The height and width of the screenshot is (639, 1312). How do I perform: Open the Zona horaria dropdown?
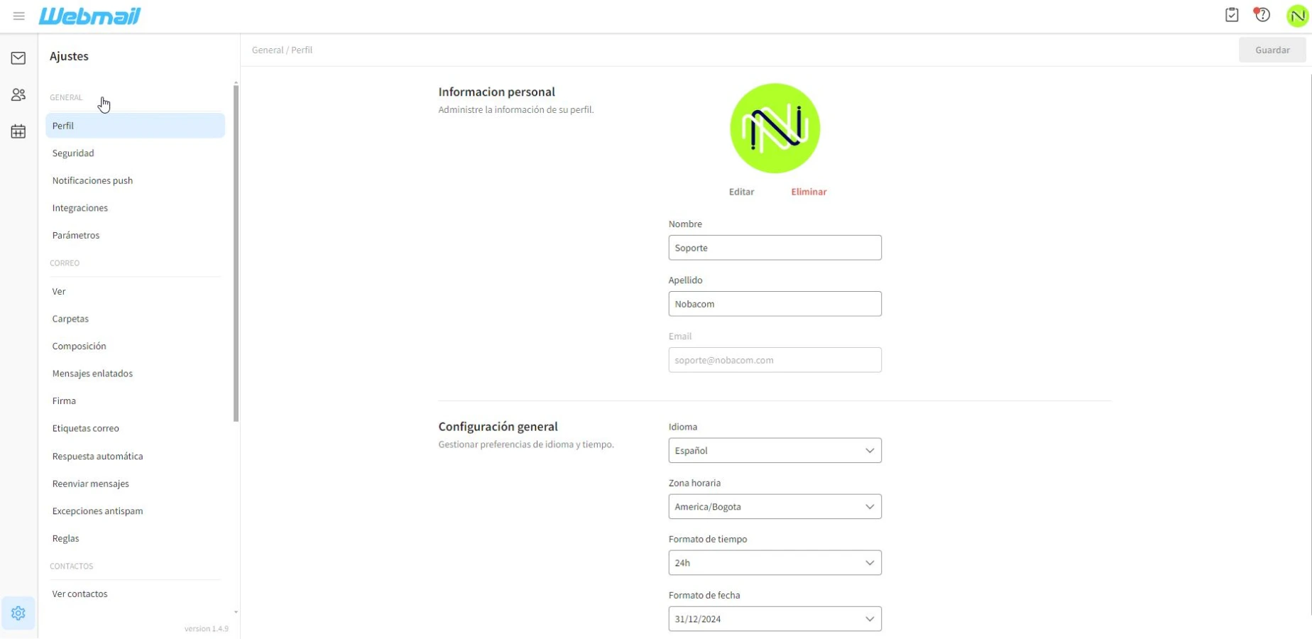pos(775,507)
